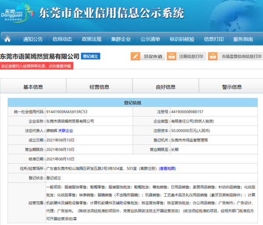The width and height of the screenshot is (263, 225).
Task: Click the 登记机关 value 东莞市市场监督管理局
Action: [x=189, y=140]
